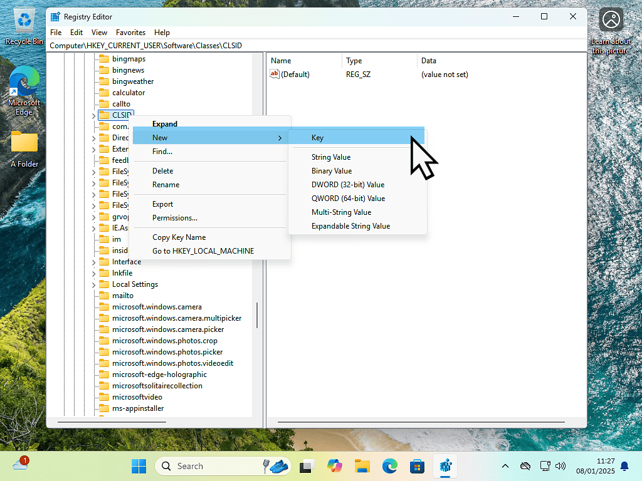Click the notifications bell icon
642x481 pixels.
(624, 466)
